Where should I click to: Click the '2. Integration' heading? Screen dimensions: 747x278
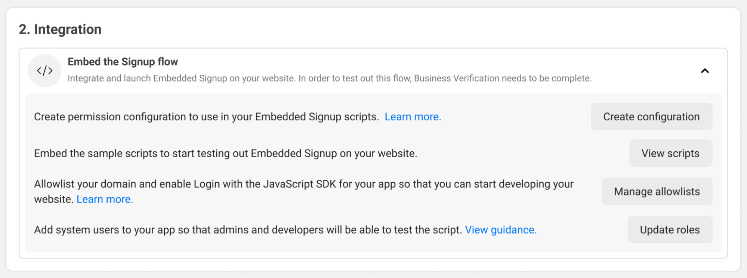60,29
